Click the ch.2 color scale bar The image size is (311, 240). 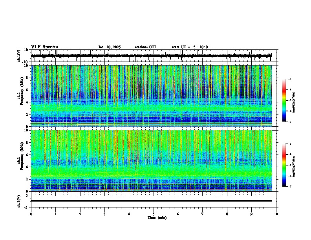click(x=284, y=165)
